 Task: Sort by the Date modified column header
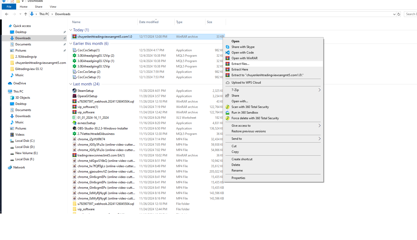click(149, 22)
